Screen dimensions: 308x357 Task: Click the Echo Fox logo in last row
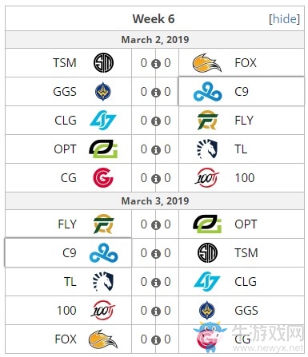pos(103,339)
